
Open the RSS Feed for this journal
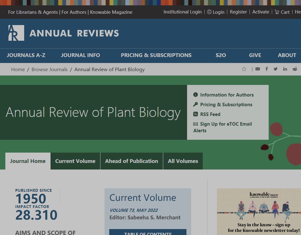pos(210,114)
